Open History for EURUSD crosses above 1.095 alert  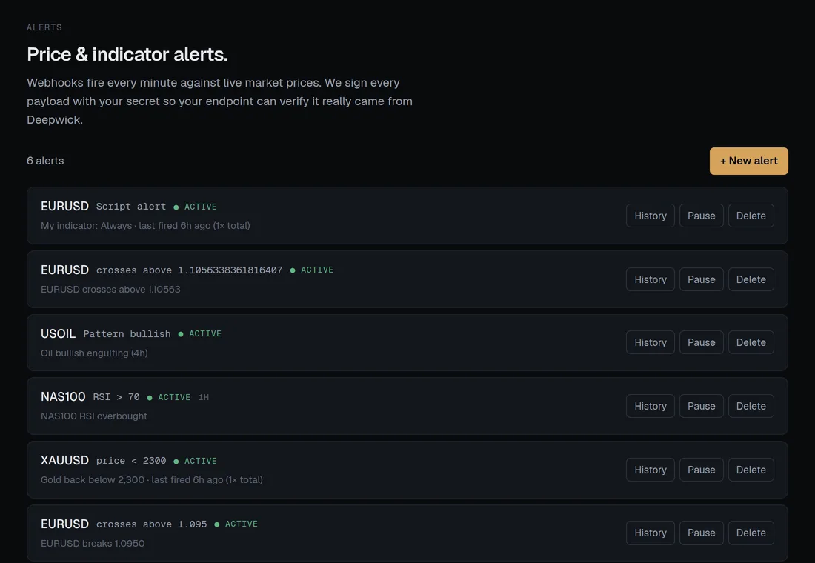(651, 533)
